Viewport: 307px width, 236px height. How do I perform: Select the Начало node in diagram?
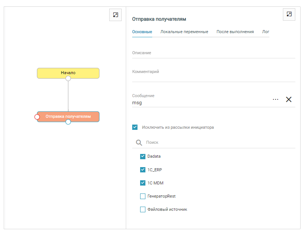(68, 72)
